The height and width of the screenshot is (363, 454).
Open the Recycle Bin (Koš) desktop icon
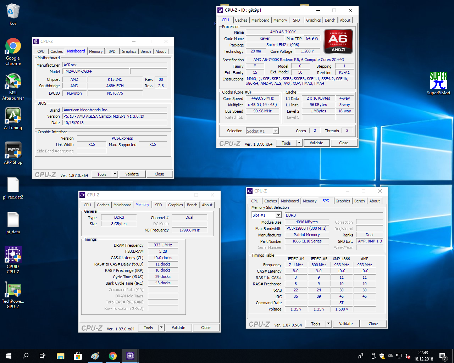[13, 14]
